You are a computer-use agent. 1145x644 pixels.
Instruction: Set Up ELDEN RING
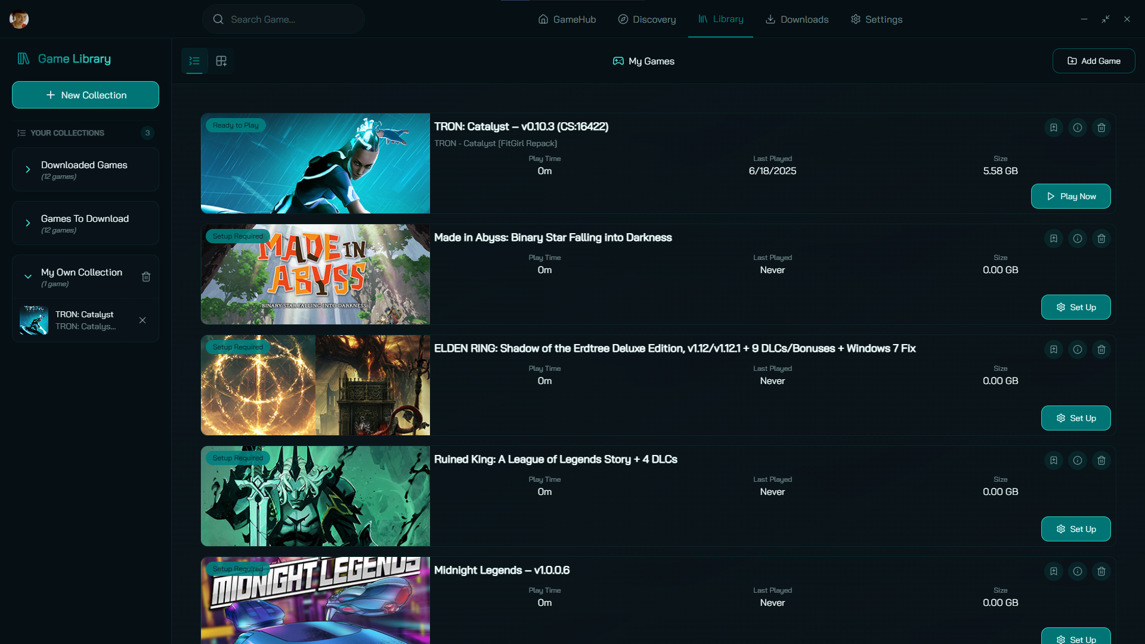[1076, 418]
